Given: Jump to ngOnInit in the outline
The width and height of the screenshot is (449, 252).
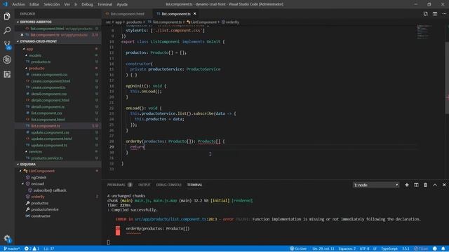Looking at the screenshot, I should pos(39,177).
